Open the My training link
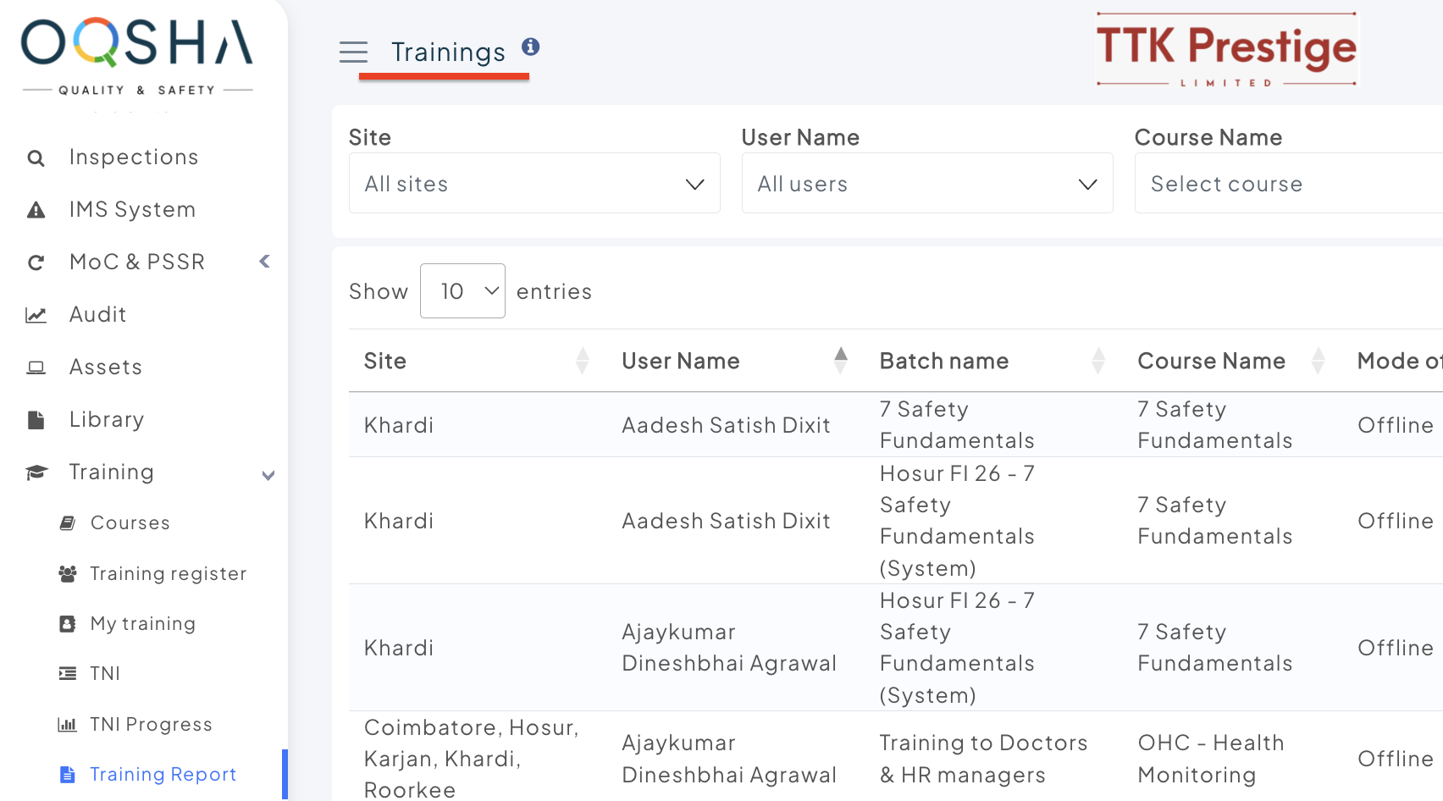The height and width of the screenshot is (801, 1443). tap(142, 624)
